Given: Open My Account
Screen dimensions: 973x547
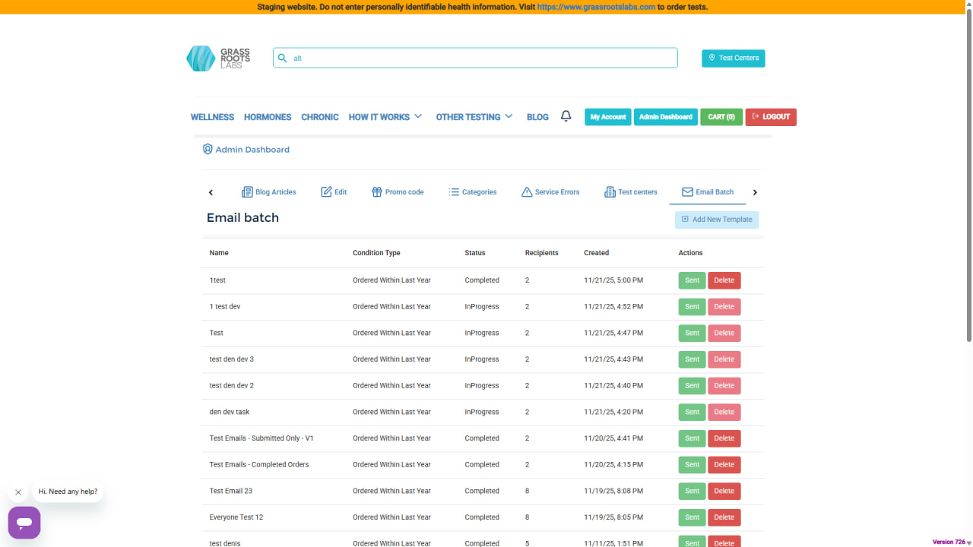Looking at the screenshot, I should coord(608,117).
